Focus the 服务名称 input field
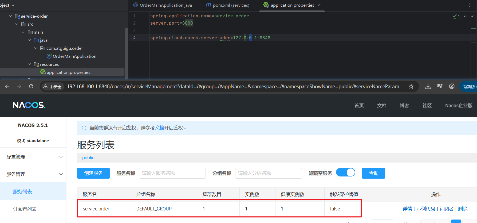477x223 pixels. [172, 173]
